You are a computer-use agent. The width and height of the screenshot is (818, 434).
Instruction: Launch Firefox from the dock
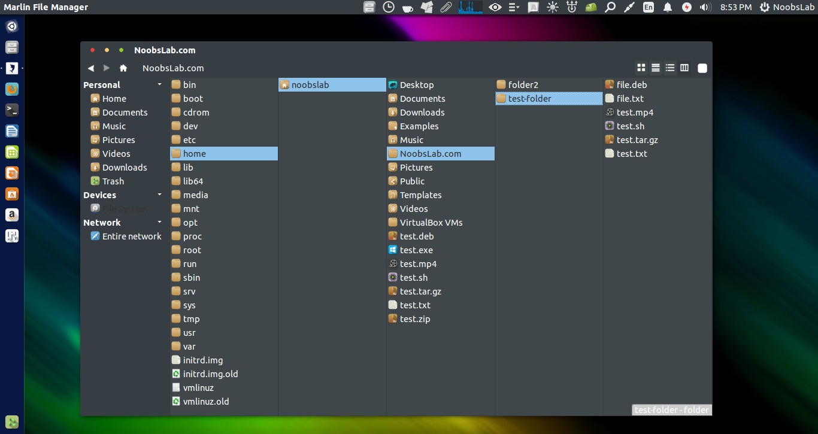[x=12, y=89]
